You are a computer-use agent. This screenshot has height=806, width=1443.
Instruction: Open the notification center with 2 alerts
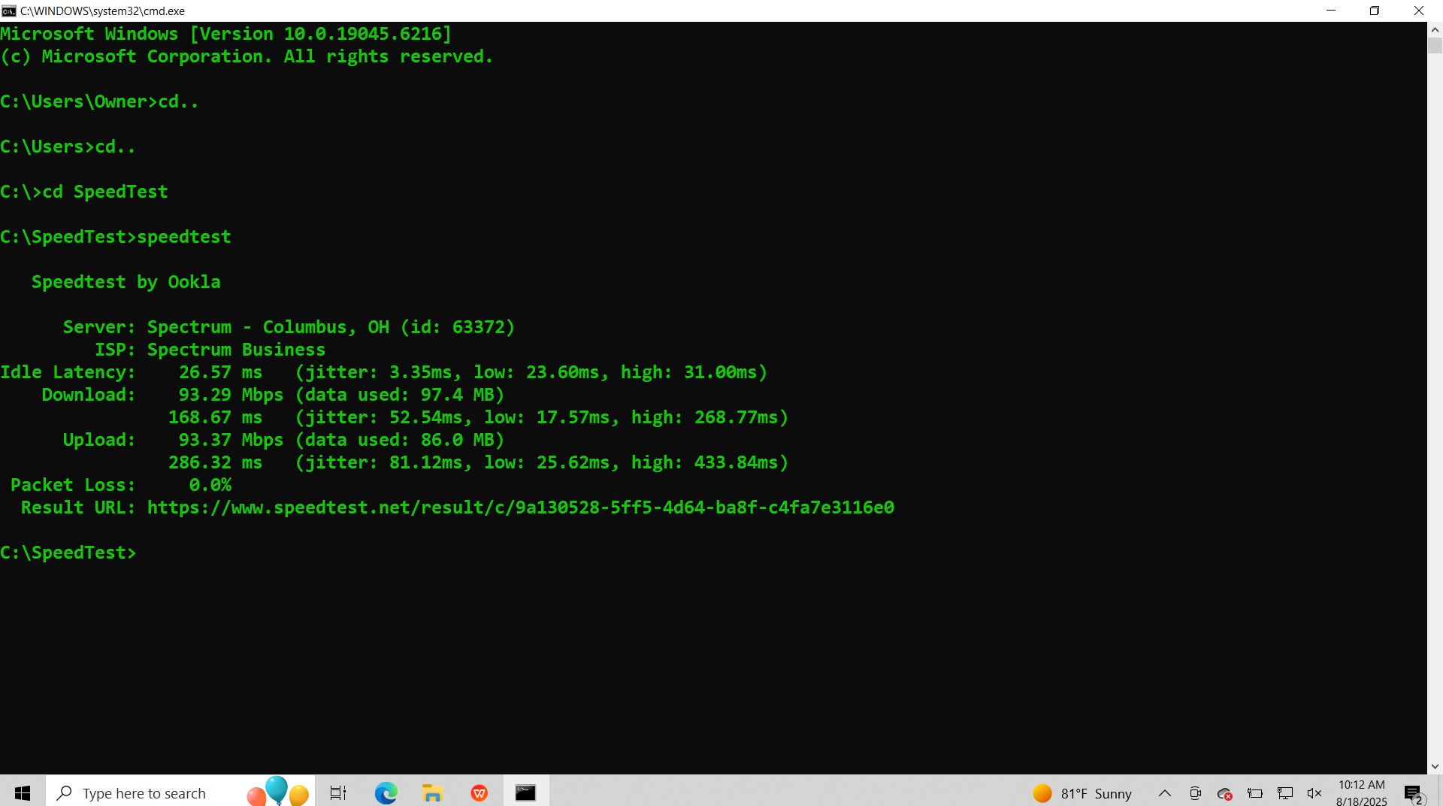(x=1414, y=793)
